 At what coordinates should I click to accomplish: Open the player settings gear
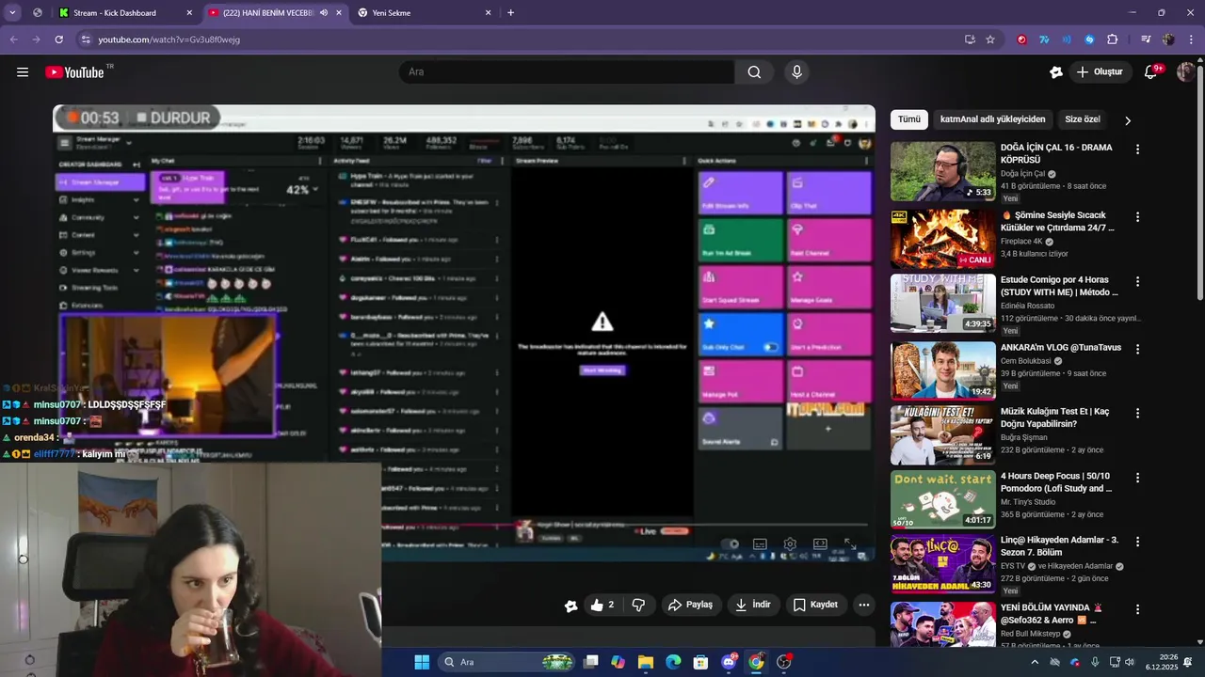tap(790, 544)
